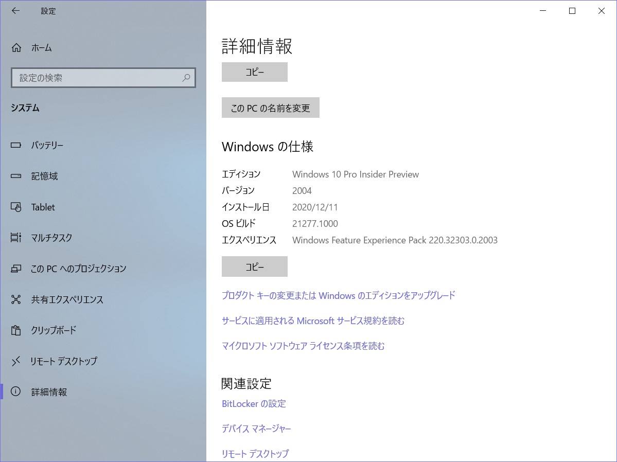Maximize the Settings window

click(572, 11)
